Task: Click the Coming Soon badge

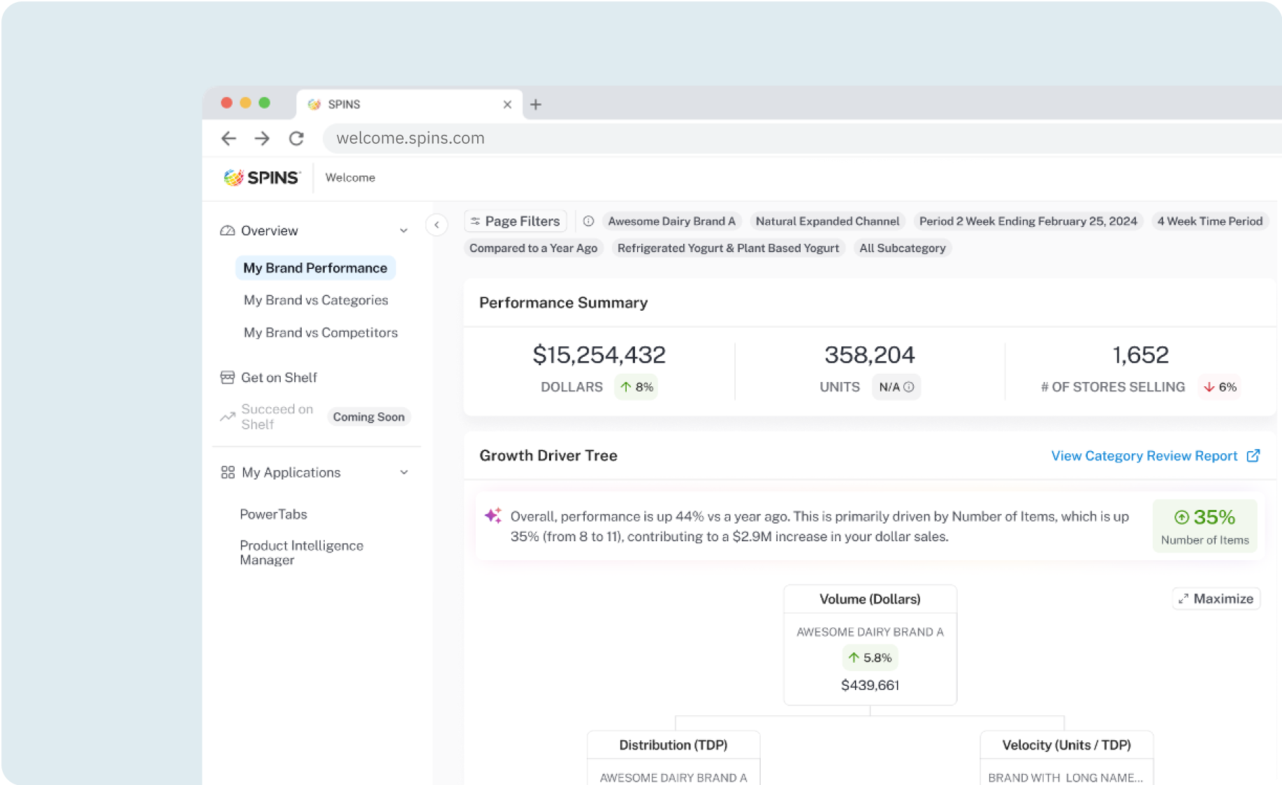Action: [369, 417]
